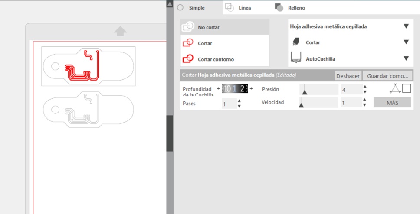Choose Cortar contorno option
The width and height of the screenshot is (420, 214).
click(x=225, y=59)
